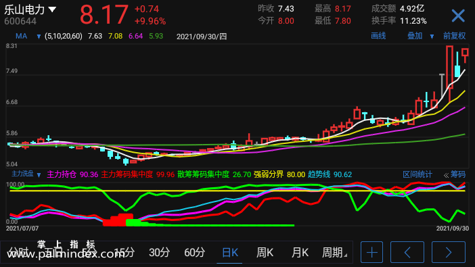The width and height of the screenshot is (475, 267).
Task: Toggle the 前复权 price adjustment mode
Action: [454, 36]
